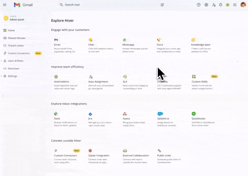Open the Knowledge base feature
248x176 pixels.
point(200,44)
